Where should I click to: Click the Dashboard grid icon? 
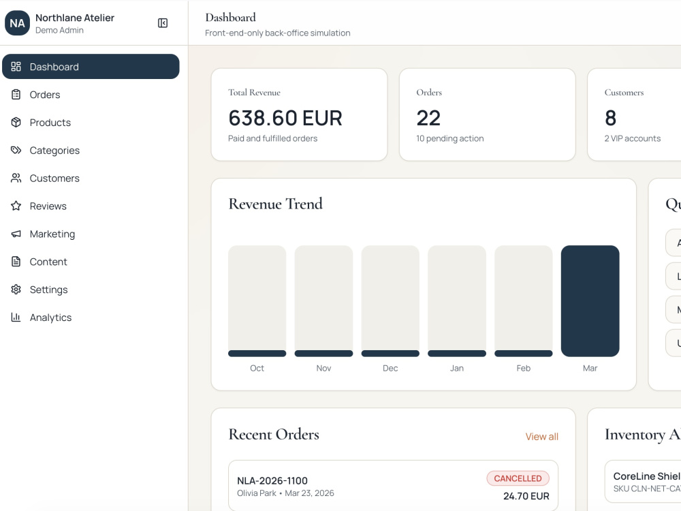pos(16,67)
